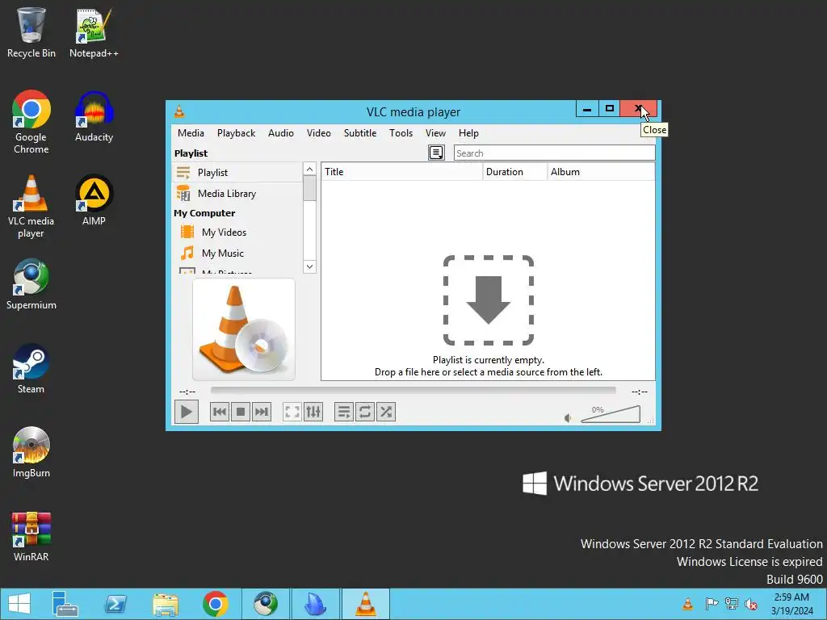Click sidebar scrollbar down arrow
Image resolution: width=827 pixels, height=620 pixels.
coord(309,266)
